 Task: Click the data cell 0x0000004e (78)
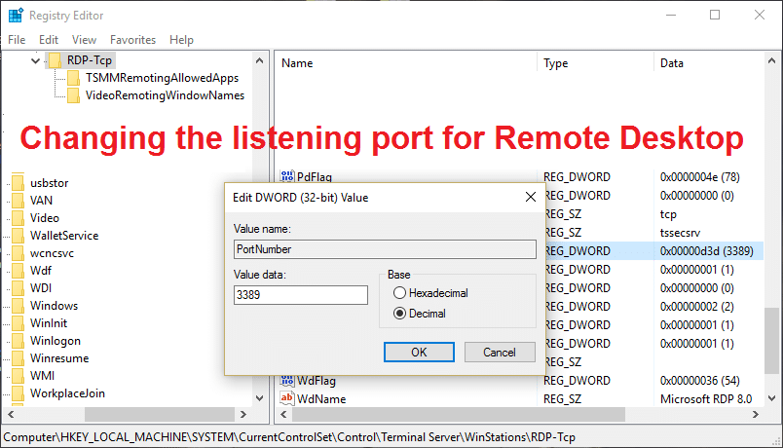699,177
